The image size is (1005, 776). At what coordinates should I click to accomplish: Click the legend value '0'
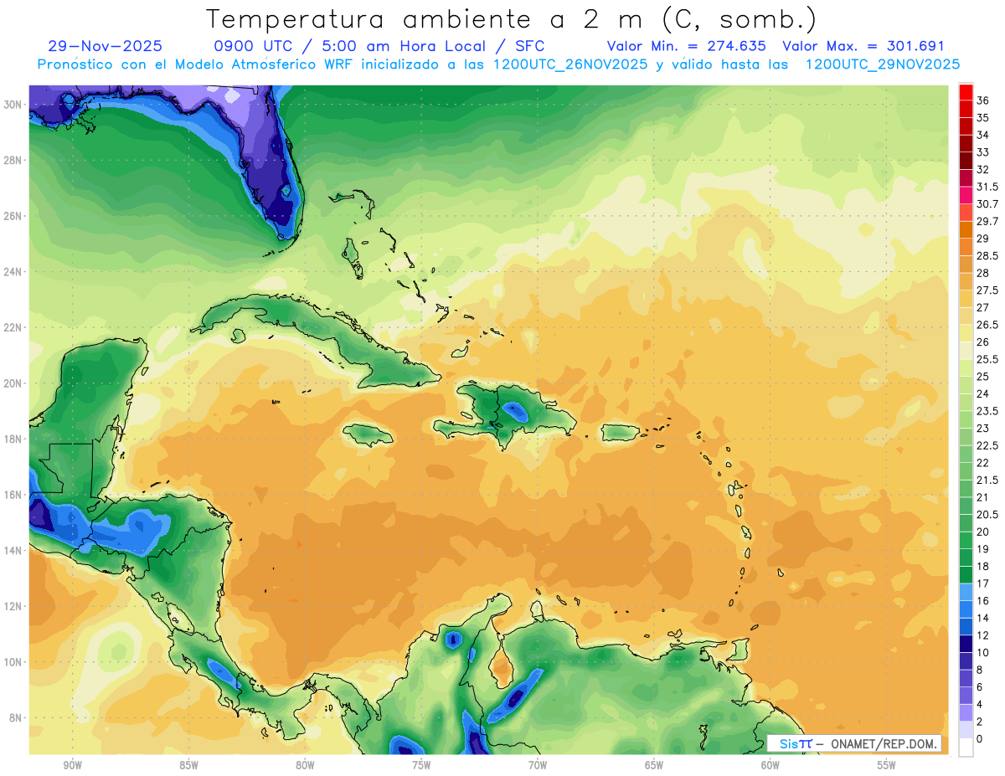[x=980, y=739]
